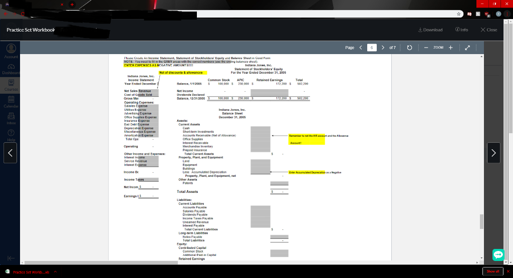Expand options for downloaded file

click(x=55, y=272)
